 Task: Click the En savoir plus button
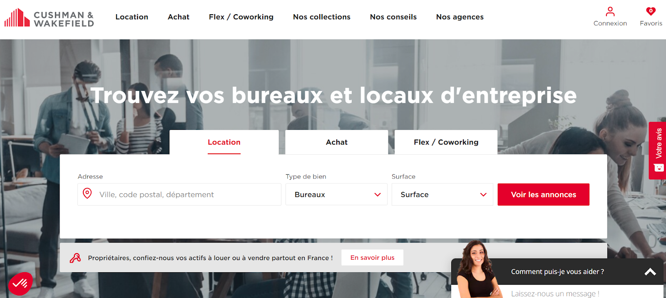tap(373, 258)
